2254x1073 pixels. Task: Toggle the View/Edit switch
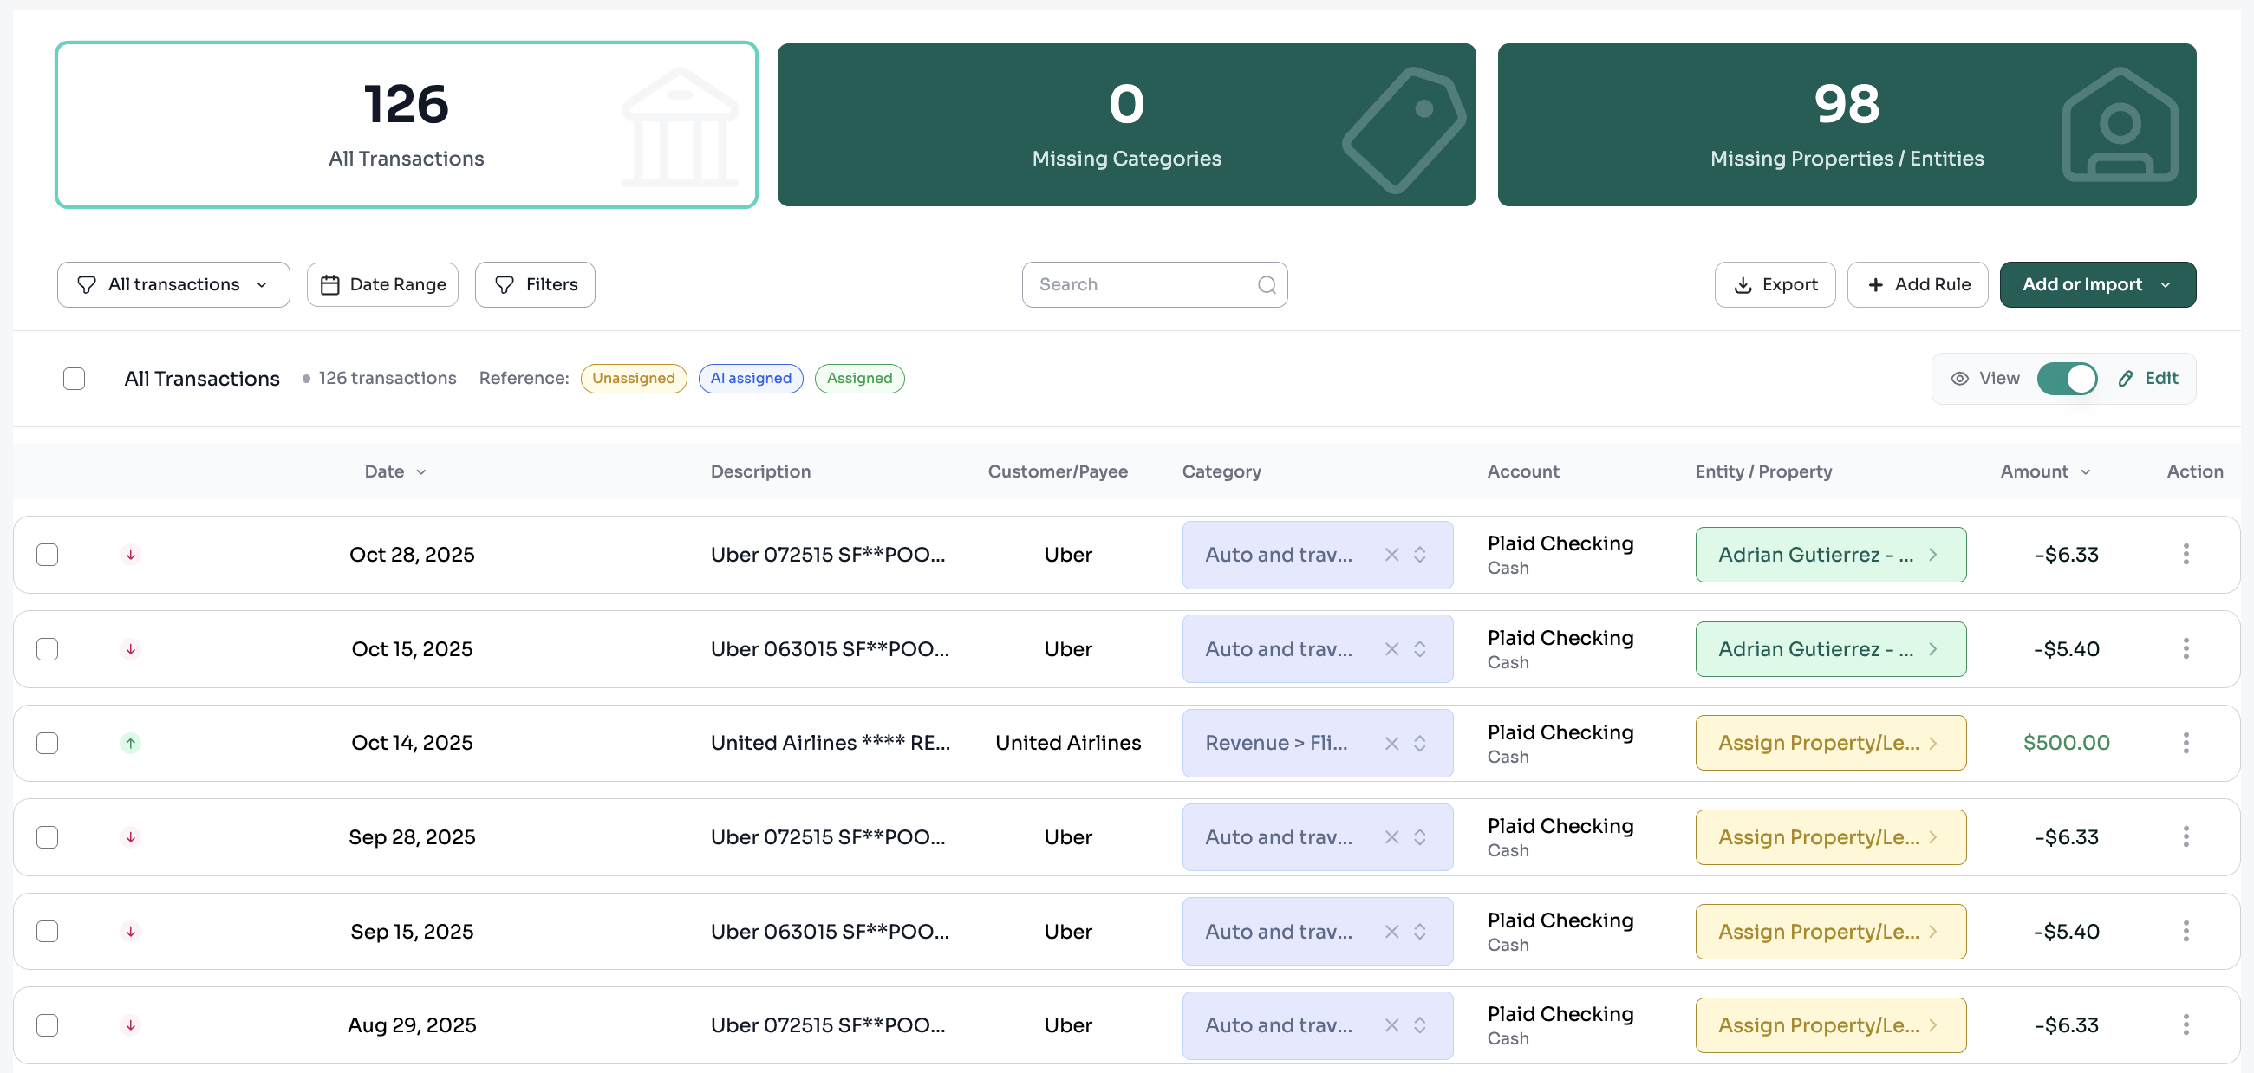[x=2067, y=378]
